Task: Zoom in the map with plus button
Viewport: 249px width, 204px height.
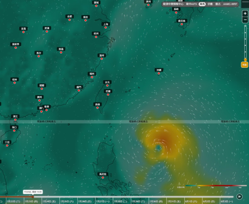Action: (245, 14)
